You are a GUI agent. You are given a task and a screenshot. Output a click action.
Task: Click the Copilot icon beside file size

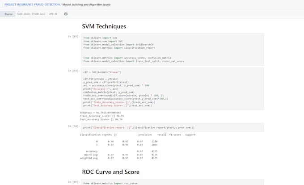[66, 14]
